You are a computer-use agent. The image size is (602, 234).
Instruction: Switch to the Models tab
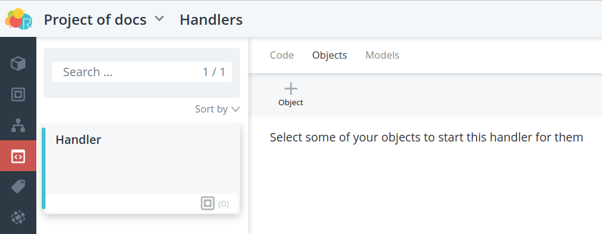pyautogui.click(x=382, y=55)
